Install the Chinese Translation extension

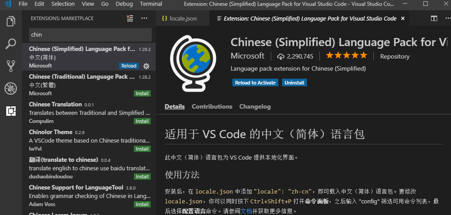coord(142,121)
